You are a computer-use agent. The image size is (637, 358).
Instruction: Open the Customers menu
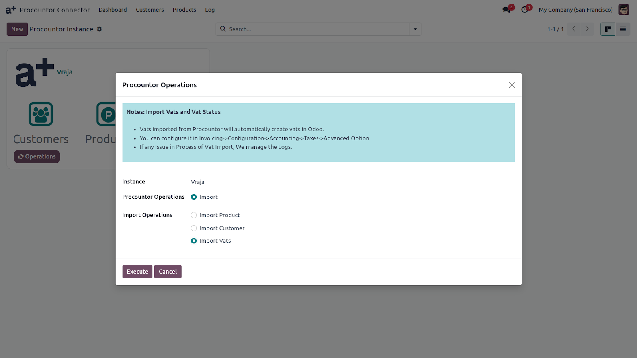pos(150,10)
